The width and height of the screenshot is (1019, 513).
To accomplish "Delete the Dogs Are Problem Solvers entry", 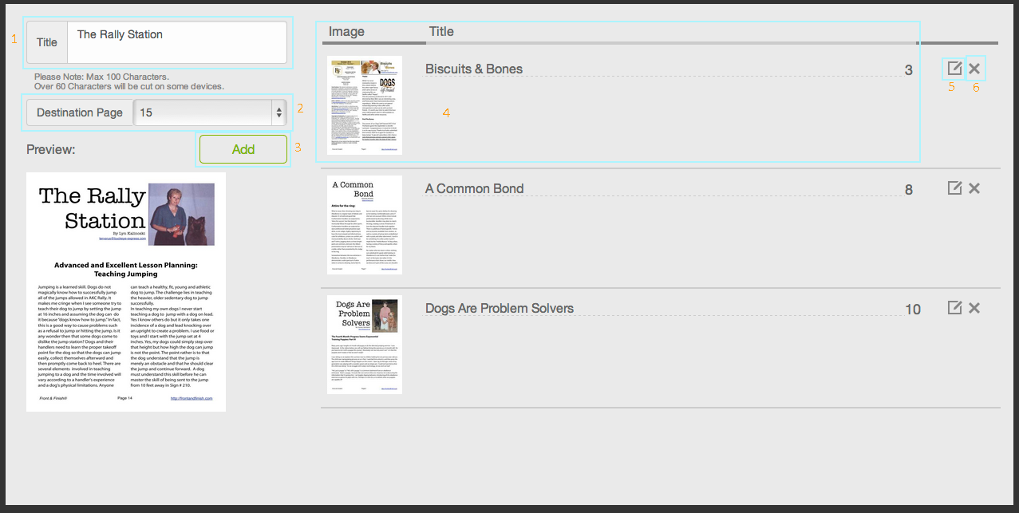I will coord(974,308).
